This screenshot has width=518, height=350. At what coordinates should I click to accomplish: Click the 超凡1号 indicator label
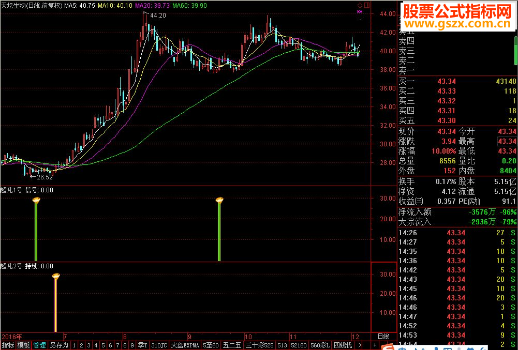point(11,190)
